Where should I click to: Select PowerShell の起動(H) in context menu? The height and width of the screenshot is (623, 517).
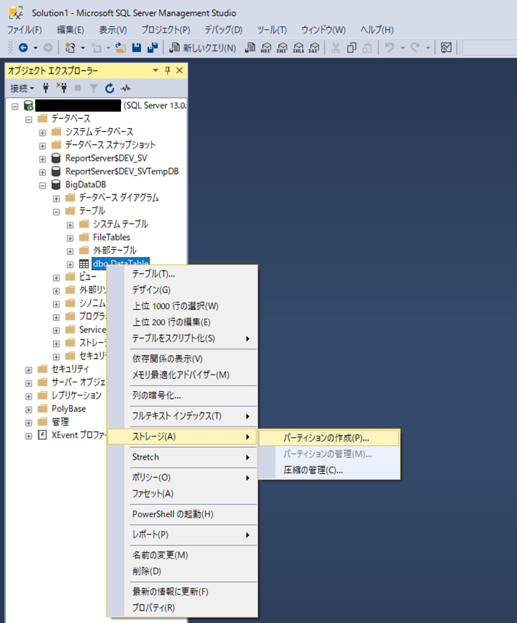point(183,514)
